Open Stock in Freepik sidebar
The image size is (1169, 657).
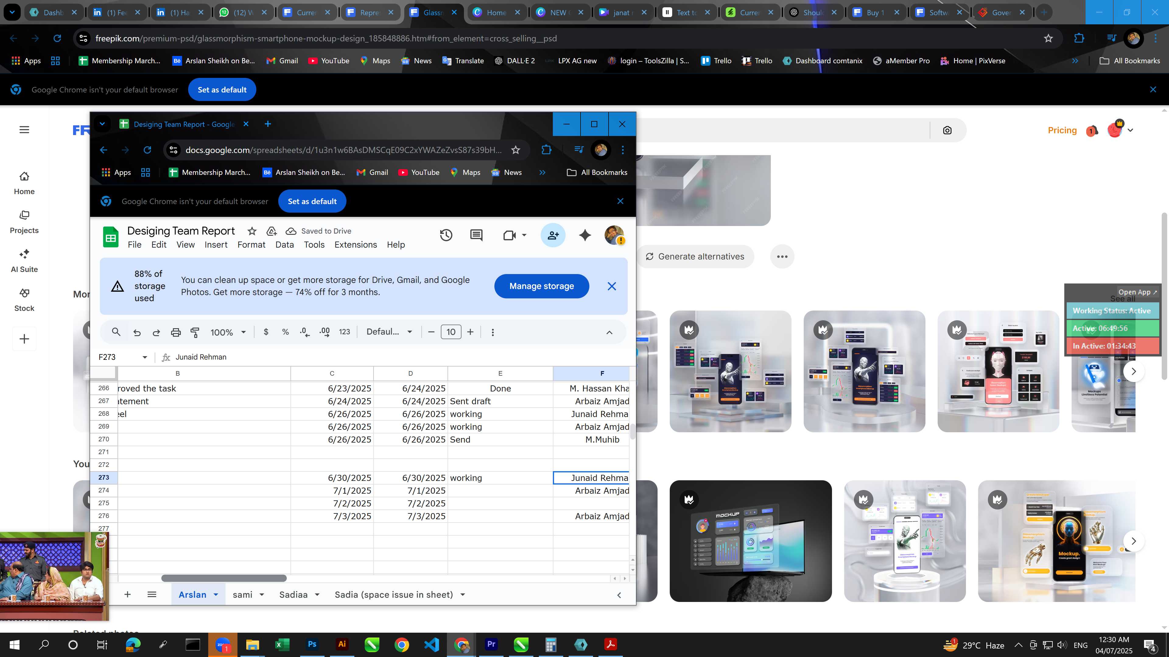click(24, 300)
